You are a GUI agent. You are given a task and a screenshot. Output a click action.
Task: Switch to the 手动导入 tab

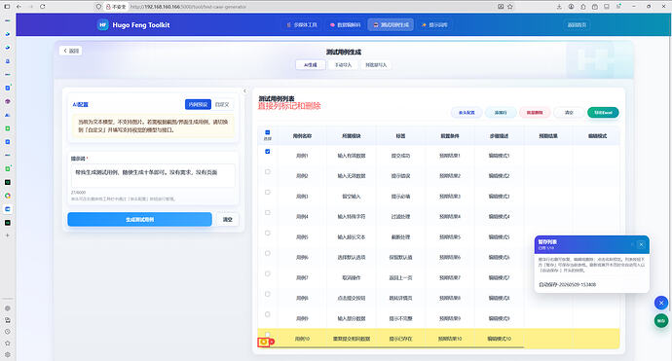point(343,65)
